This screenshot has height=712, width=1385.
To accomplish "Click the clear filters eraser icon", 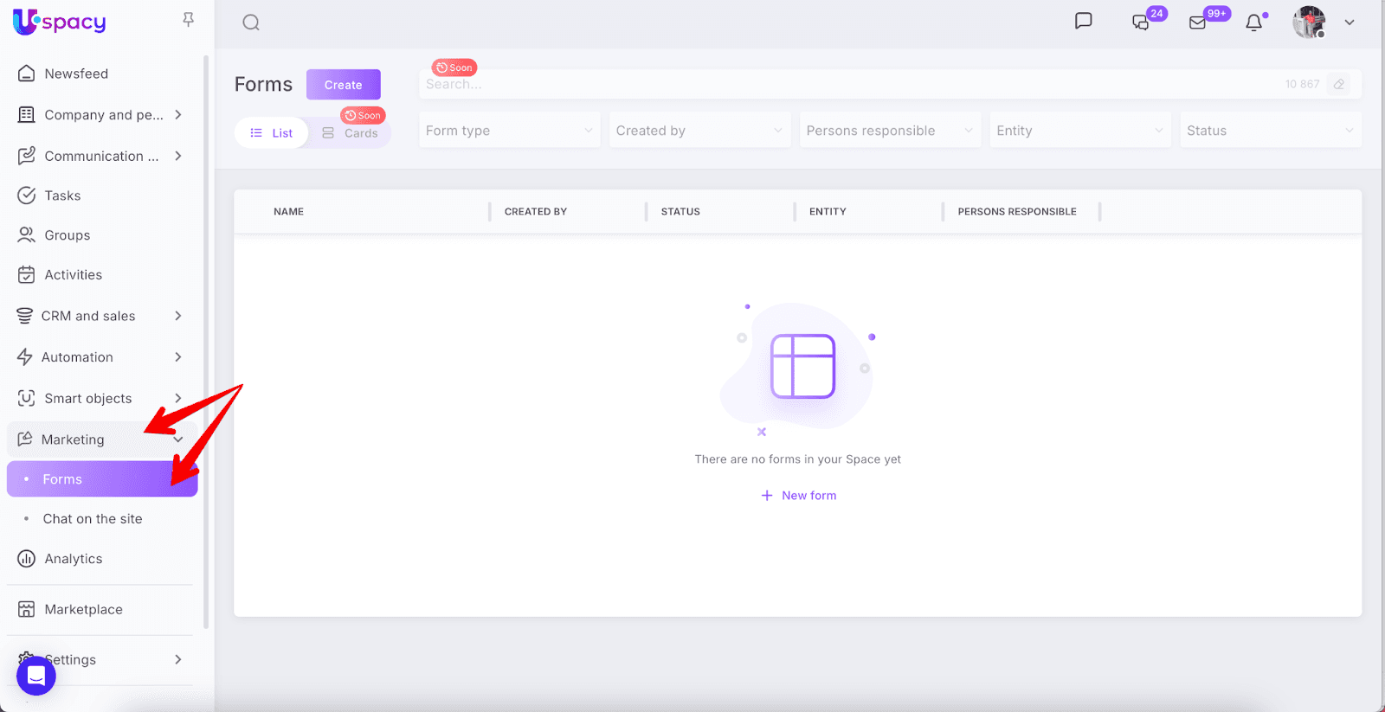I will click(1339, 84).
